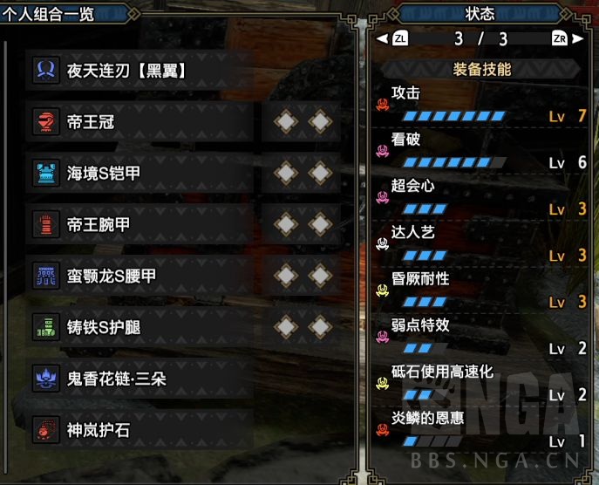
Task: Select the second decoration slot of 海境S铠甲
Action: click(x=320, y=173)
